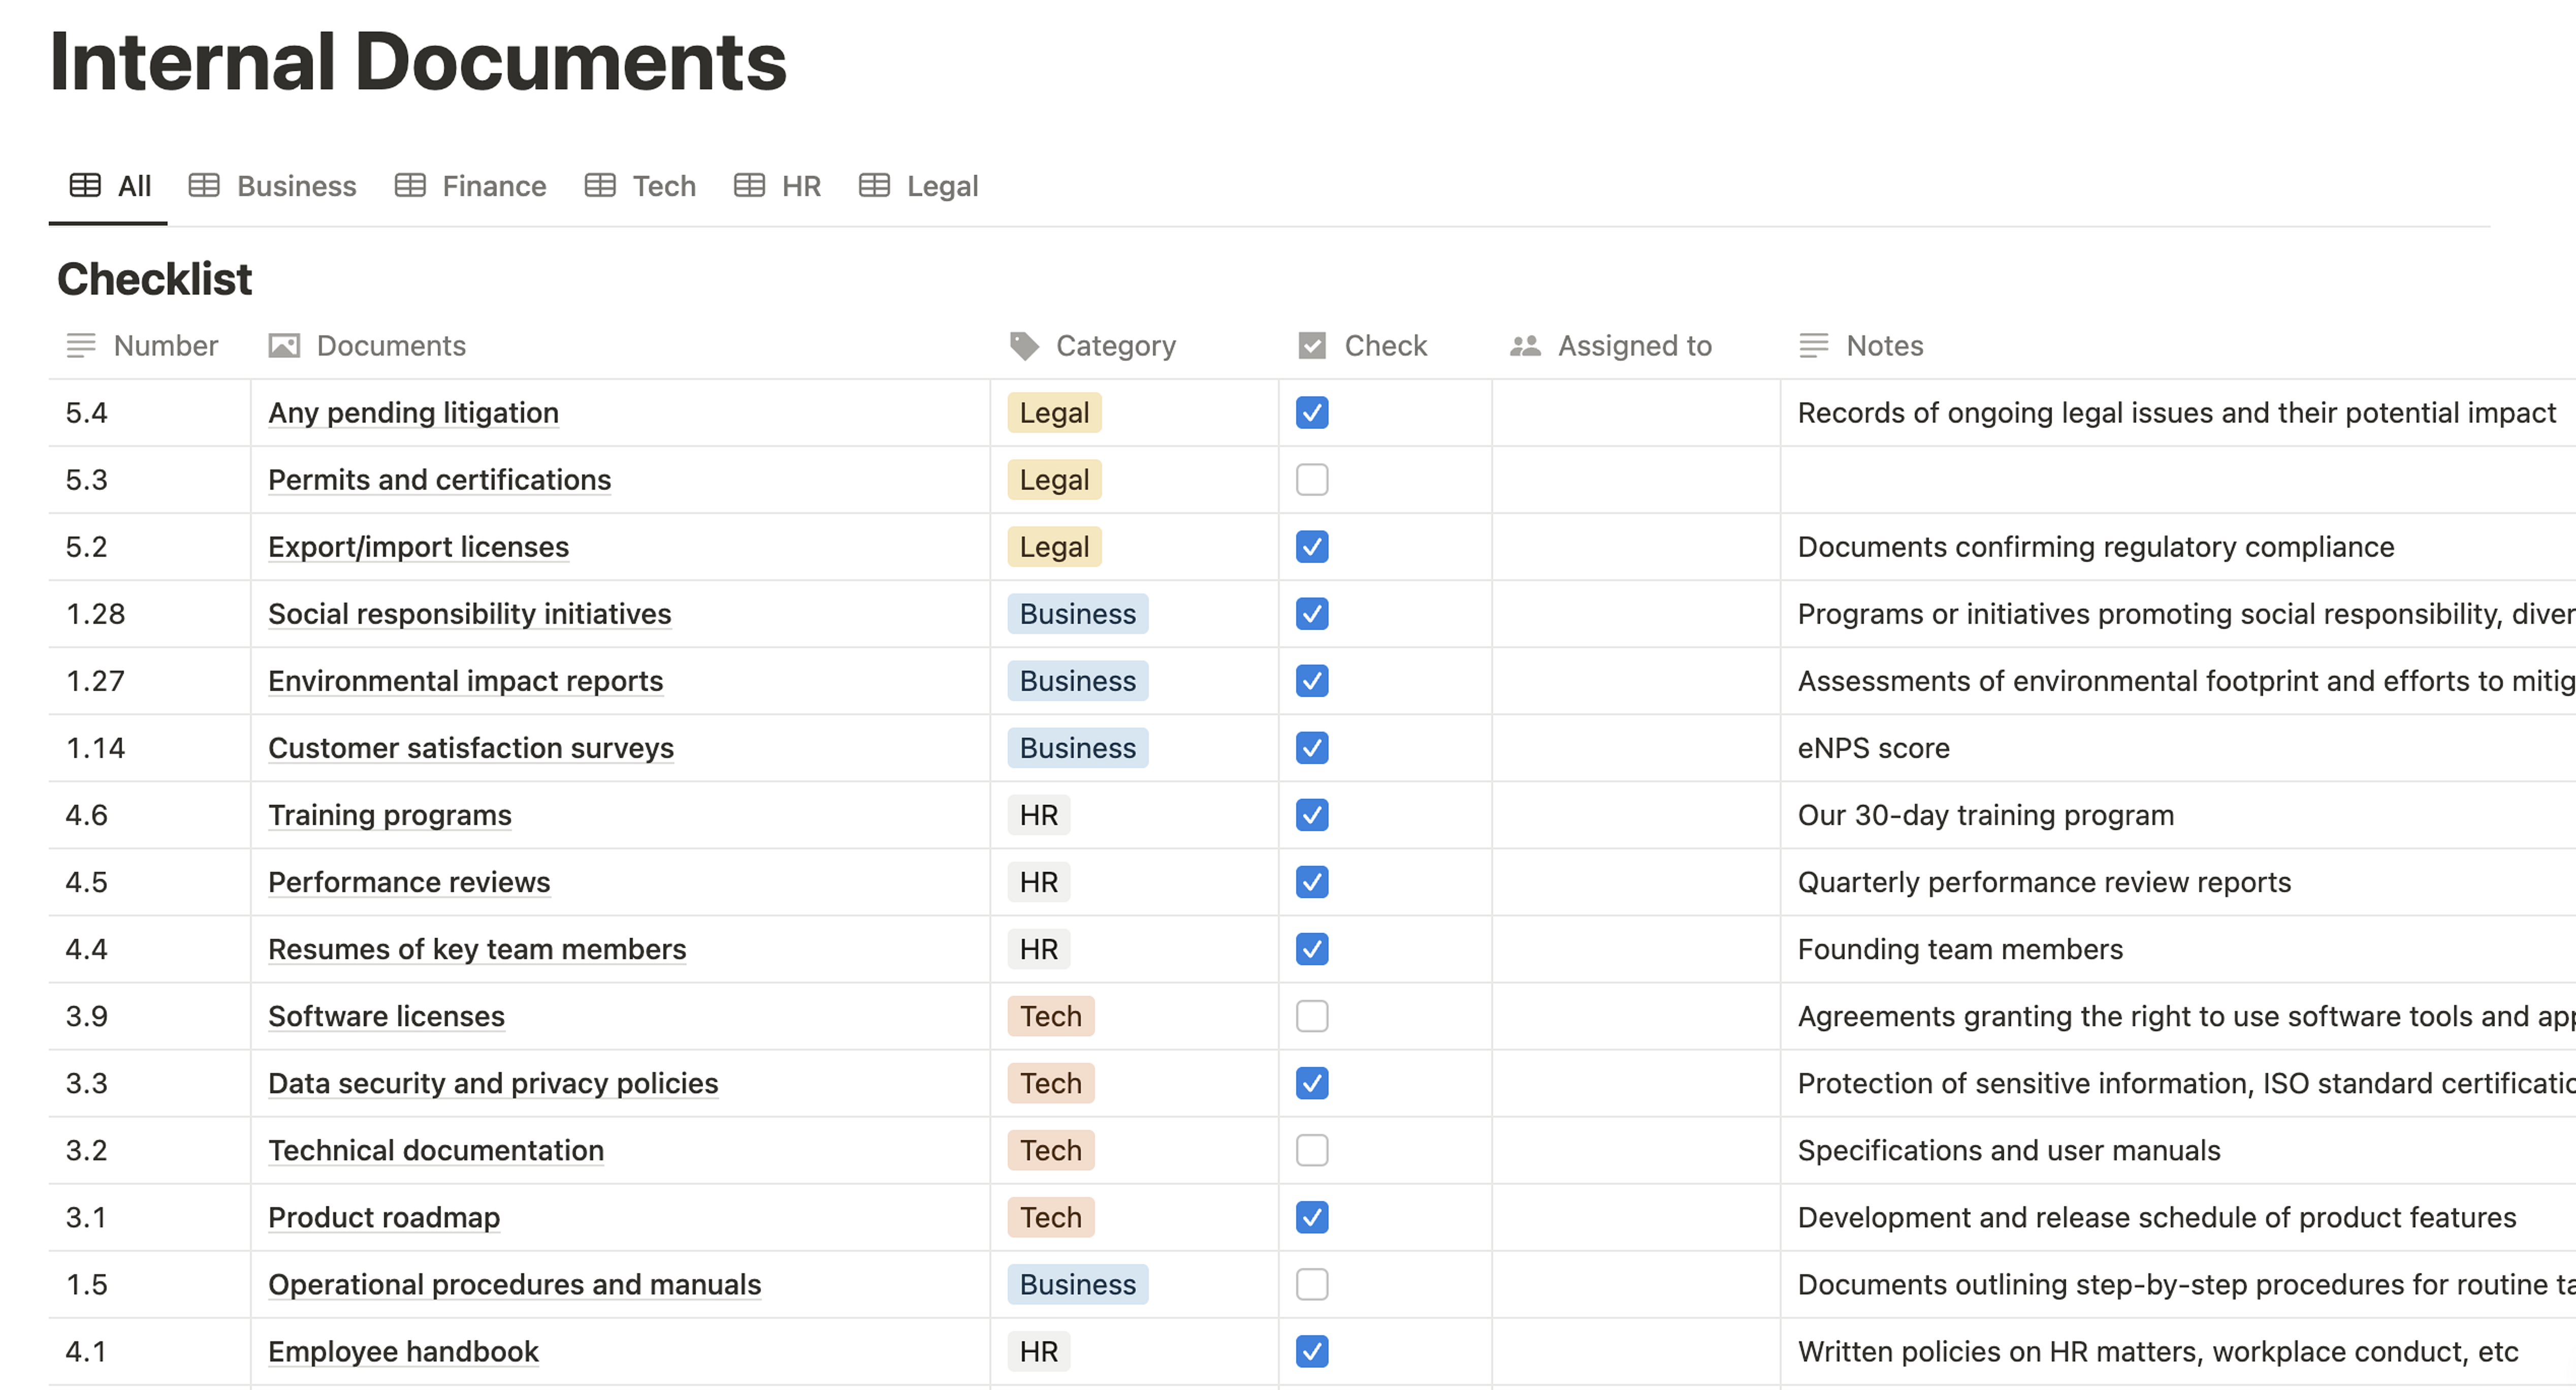Screen dimensions: 2576x1390
Task: Select the Business tag on Customer satisfaction surveys
Action: 1077,747
